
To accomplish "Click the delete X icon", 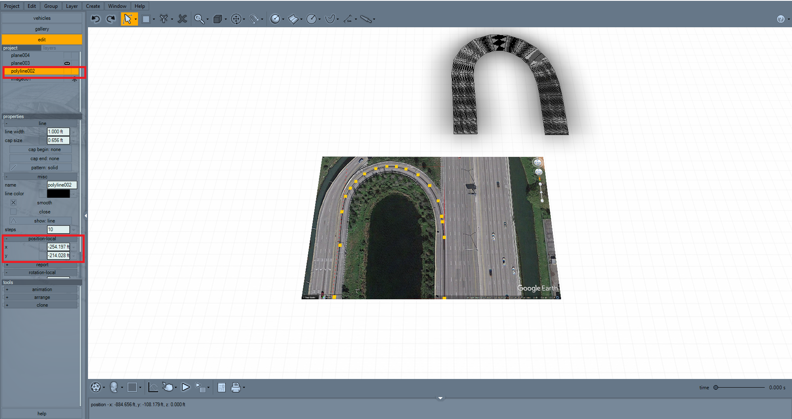I will pos(182,19).
